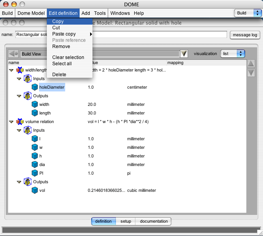Viewport: 263px width, 236px height.
Task: Click the Inputs filter icon under volume relation
Action: [x=28, y=130]
